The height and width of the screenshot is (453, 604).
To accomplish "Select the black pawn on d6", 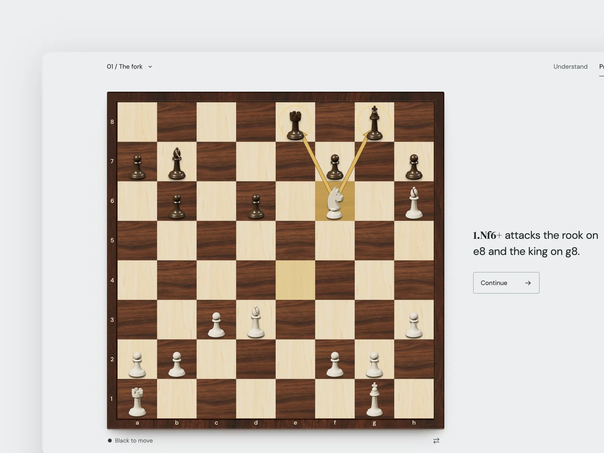I will tap(256, 206).
